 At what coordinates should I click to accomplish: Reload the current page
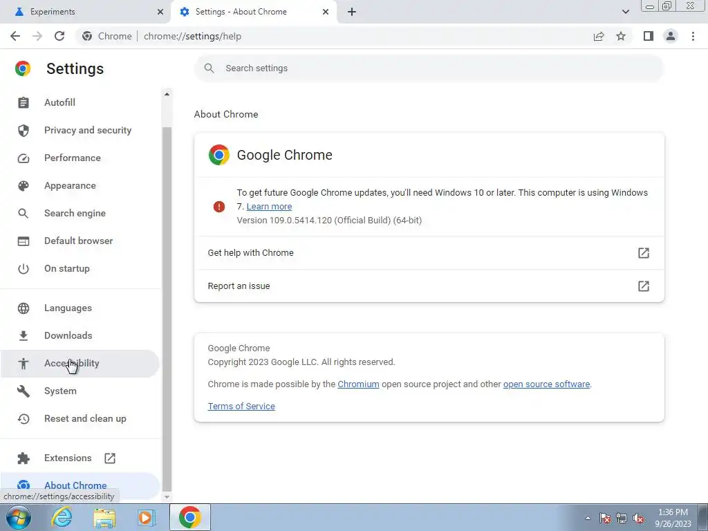[59, 36]
